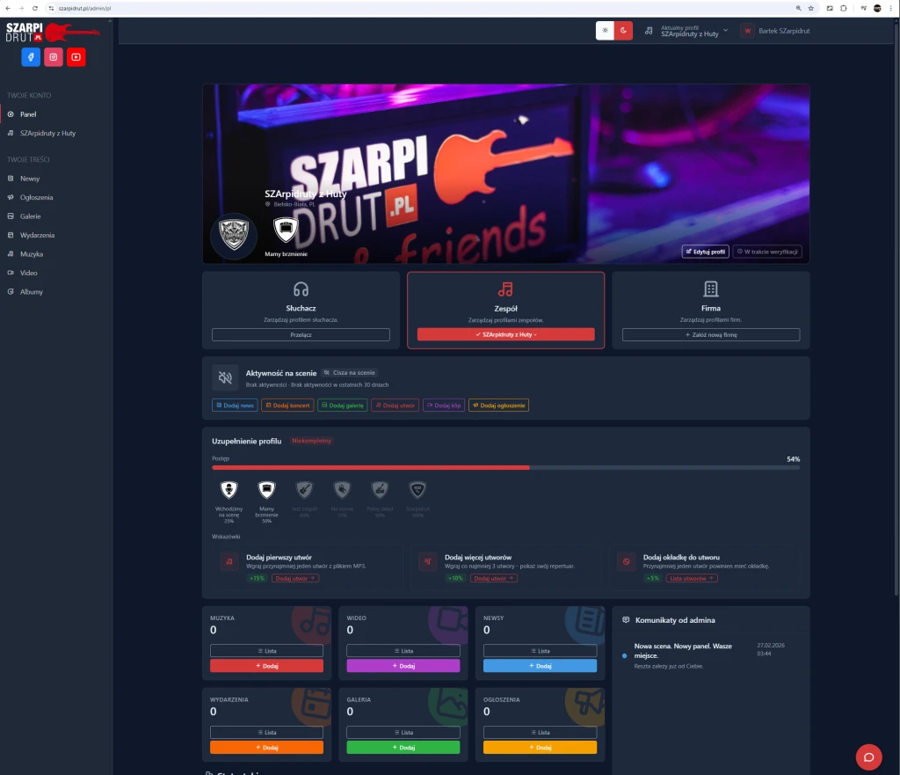This screenshot has width=900, height=775.
Task: Go to Wydarzenia in the sidebar
Action: click(x=37, y=235)
